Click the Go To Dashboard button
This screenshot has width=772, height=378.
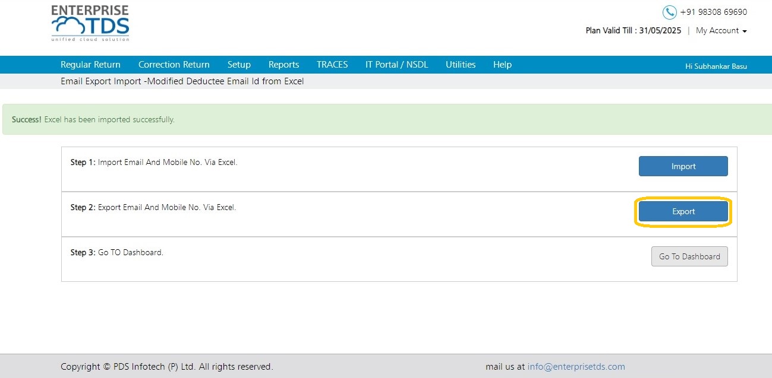coord(689,256)
